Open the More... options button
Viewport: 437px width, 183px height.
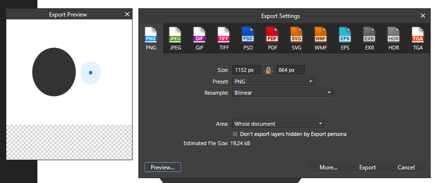[x=328, y=167]
